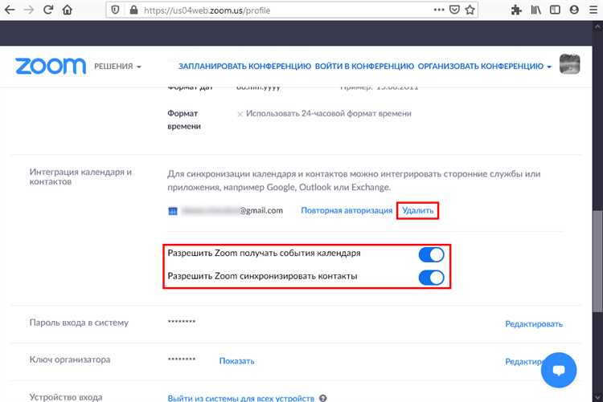
Task: Click Показать to reveal host key
Action: pos(236,361)
